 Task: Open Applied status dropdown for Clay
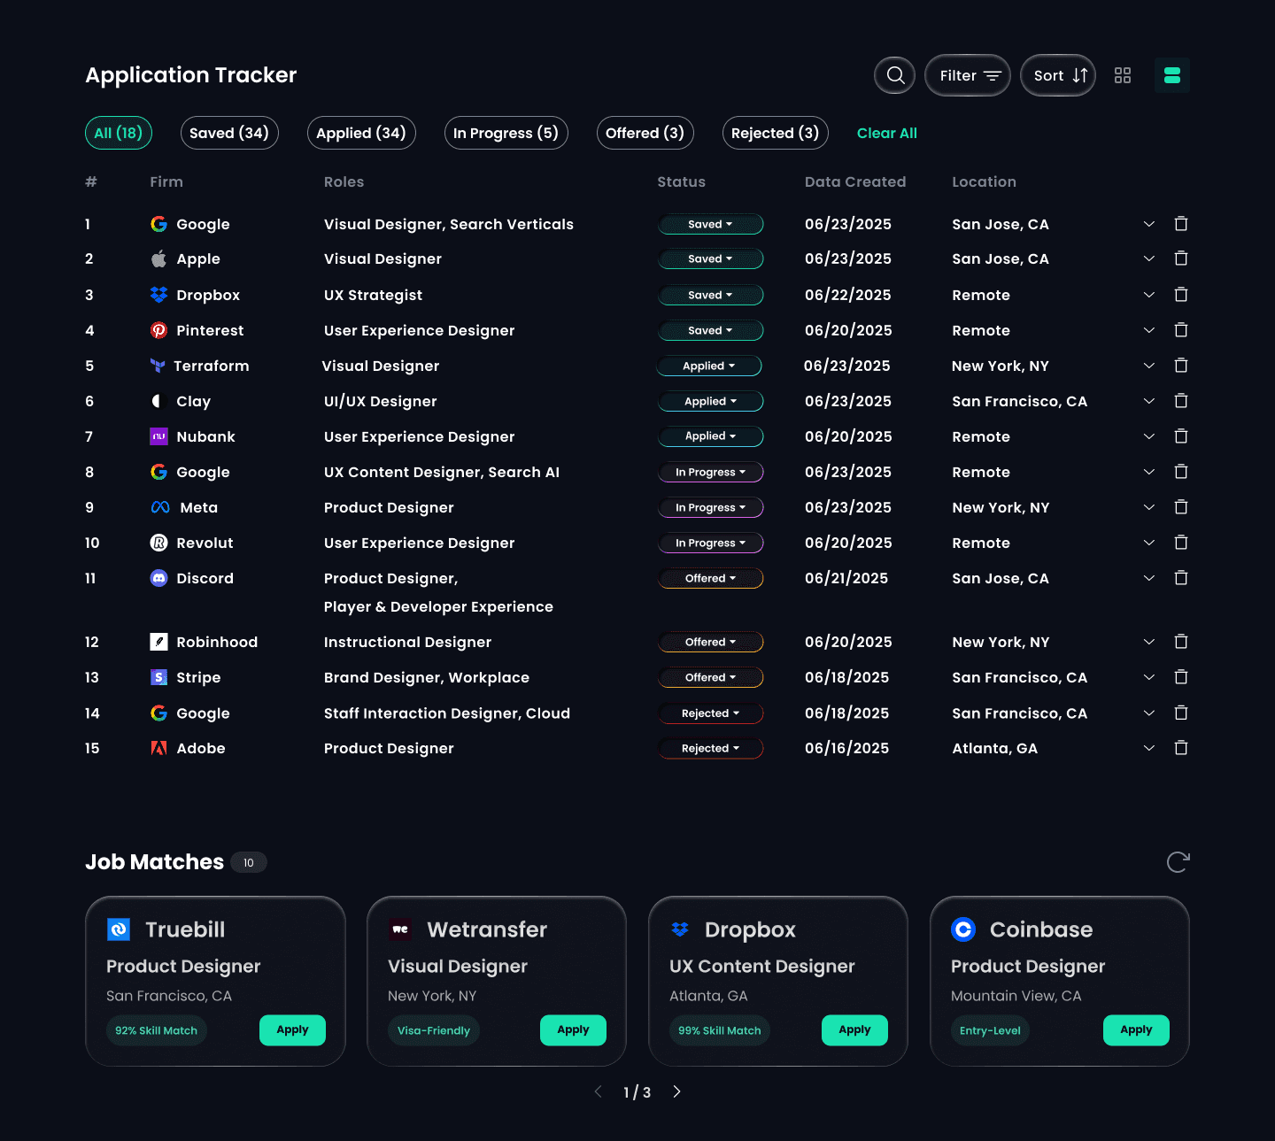pyautogui.click(x=710, y=401)
